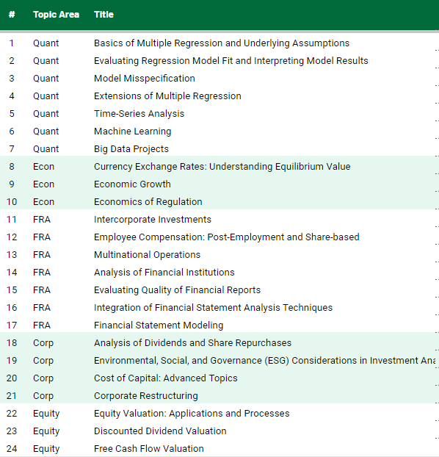Click the 'Topic Area' column header
This screenshot has height=457, width=439.
point(56,15)
